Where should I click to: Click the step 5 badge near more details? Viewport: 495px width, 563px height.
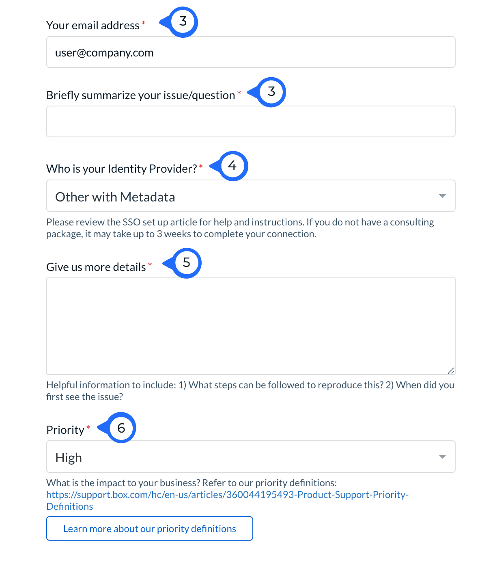186,263
